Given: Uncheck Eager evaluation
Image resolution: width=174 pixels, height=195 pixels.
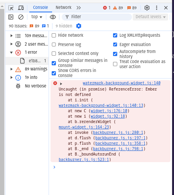Looking at the screenshot, I should pos(115,44).
